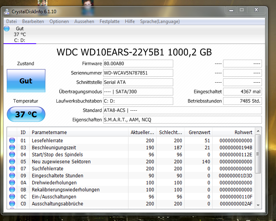Select the Start/Stop des Spindels parameter name
The width and height of the screenshot is (276, 221).
tap(57, 155)
